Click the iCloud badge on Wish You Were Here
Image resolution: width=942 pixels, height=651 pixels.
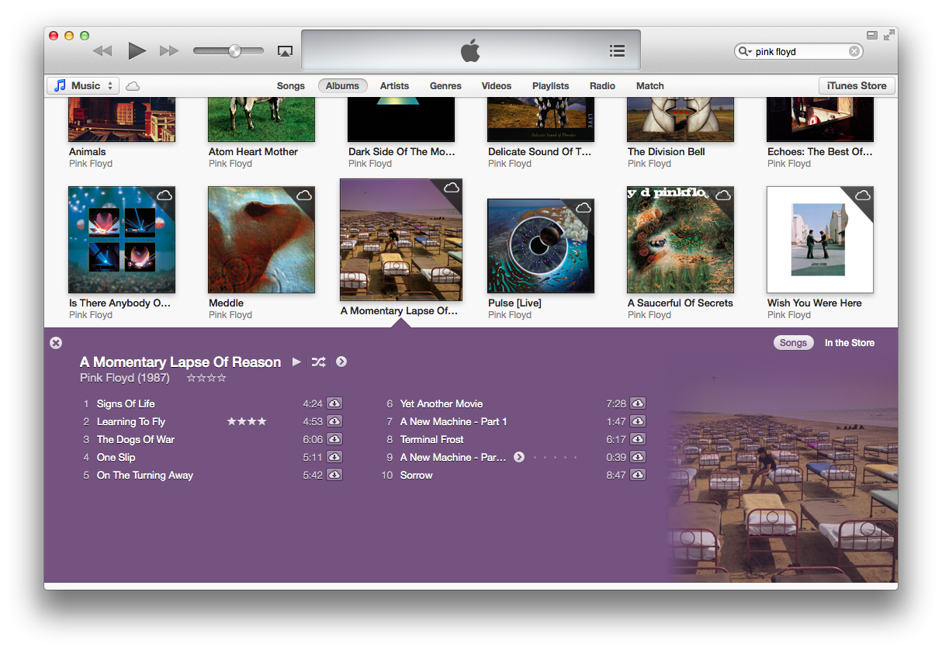[x=862, y=196]
